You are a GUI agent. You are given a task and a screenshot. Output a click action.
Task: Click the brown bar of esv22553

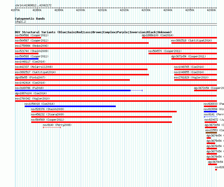(211, 133)
